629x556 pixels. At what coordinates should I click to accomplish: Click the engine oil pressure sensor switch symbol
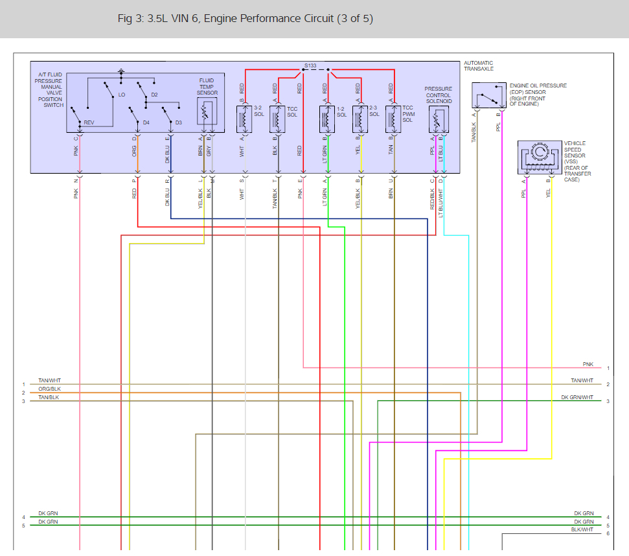tap(488, 95)
